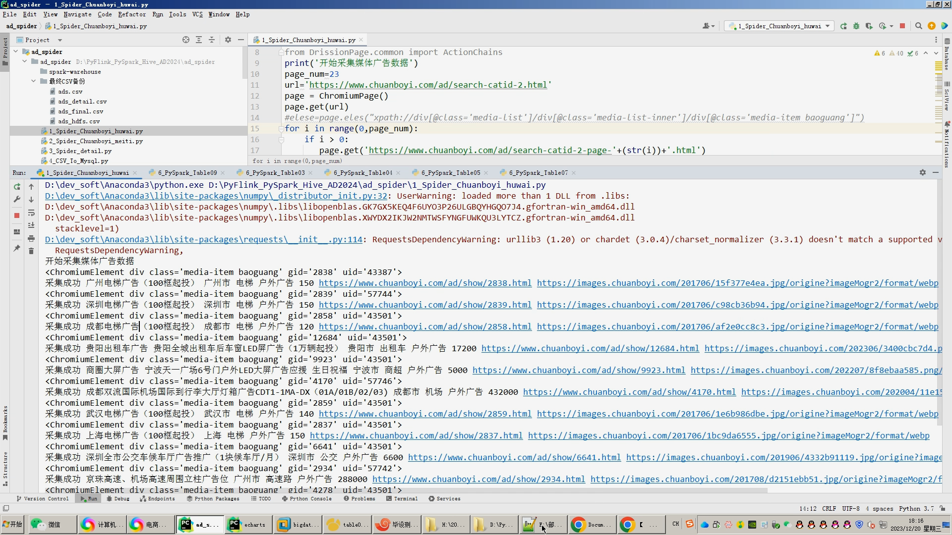Click Select Opened File target icon
This screenshot has height=535, width=952.
coord(186,40)
